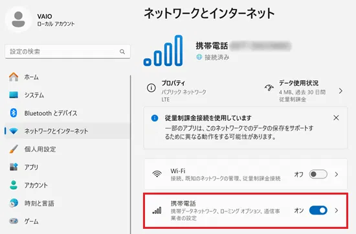This screenshot has height=234, width=356.
Task: Open アカウント settings label
Action: coord(36,186)
